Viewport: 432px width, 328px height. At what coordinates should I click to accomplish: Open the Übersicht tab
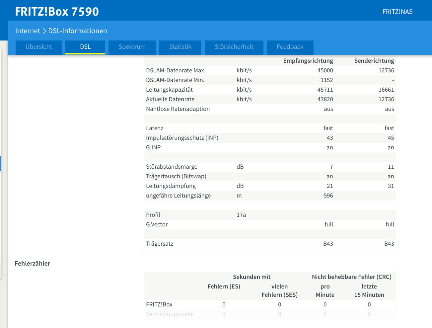[x=39, y=47]
